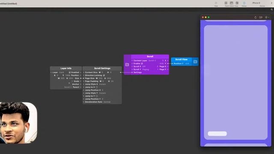Click the Size output port on Layer Info
Screen dimensions: 274x154
click(80, 78)
